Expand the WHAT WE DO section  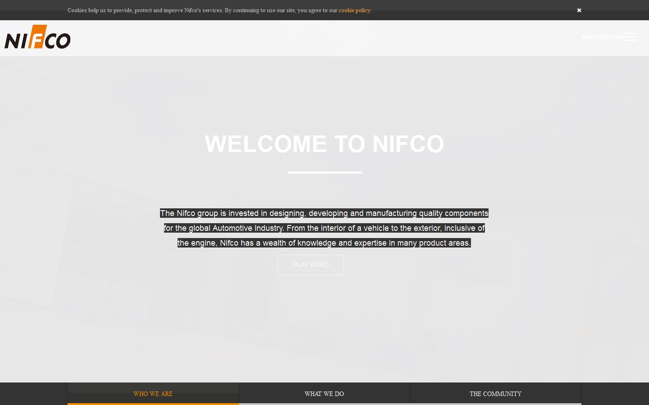pyautogui.click(x=324, y=394)
